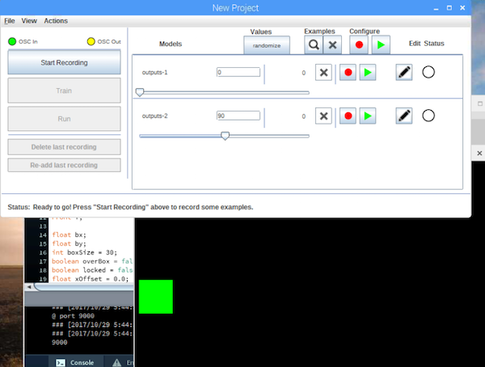Toggle recording for all models in header
The height and width of the screenshot is (367, 485).
[359, 45]
